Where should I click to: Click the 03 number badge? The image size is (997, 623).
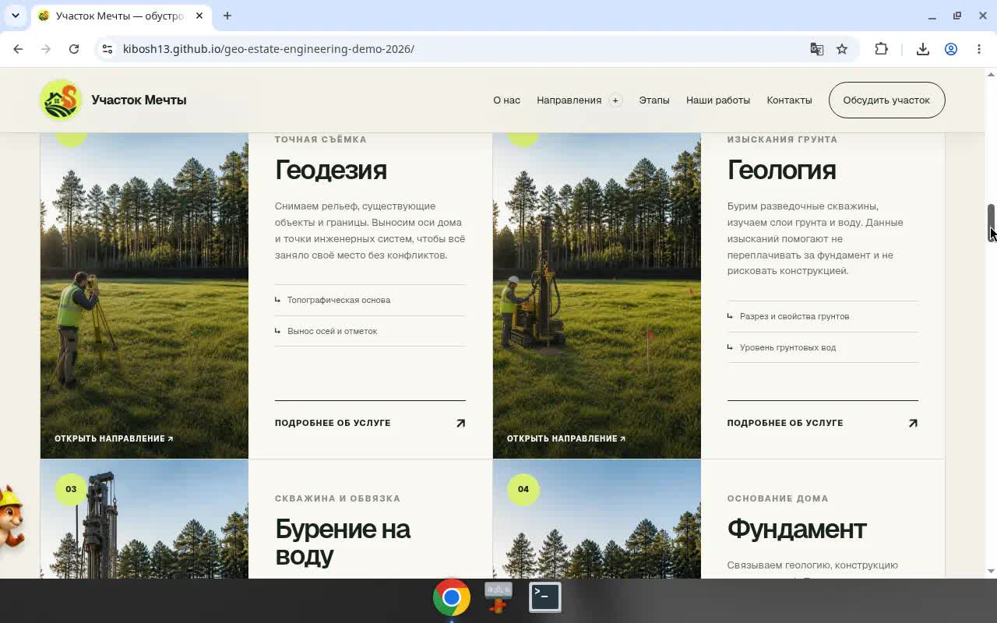click(x=71, y=489)
